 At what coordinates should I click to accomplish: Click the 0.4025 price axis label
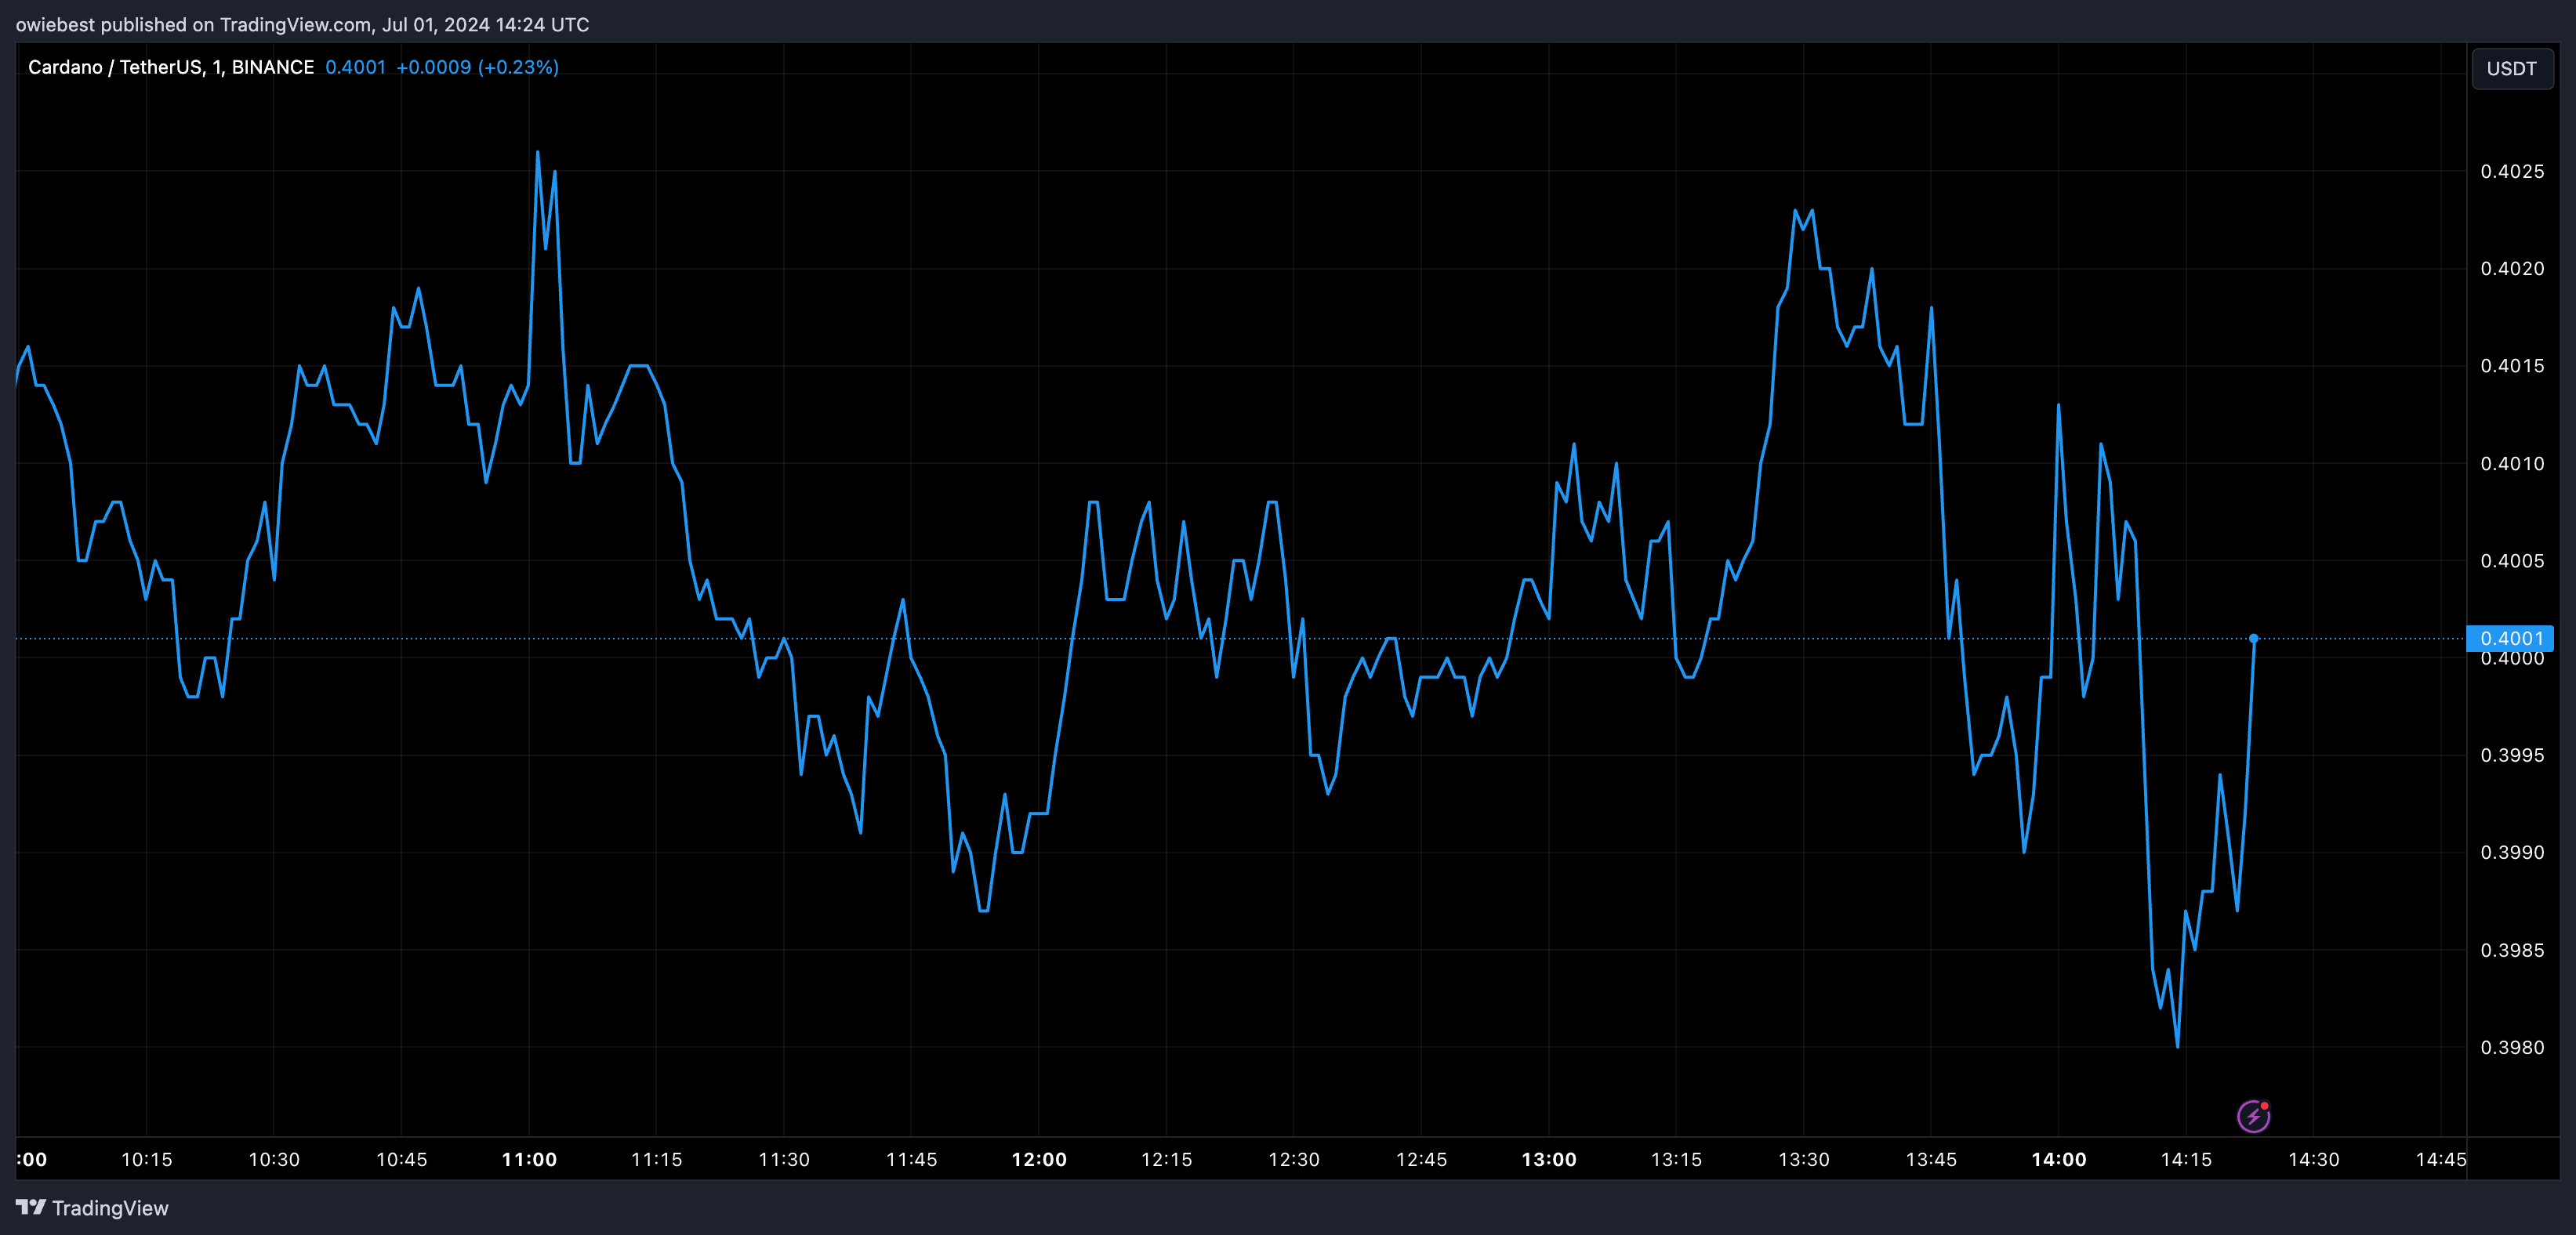(x=2512, y=171)
